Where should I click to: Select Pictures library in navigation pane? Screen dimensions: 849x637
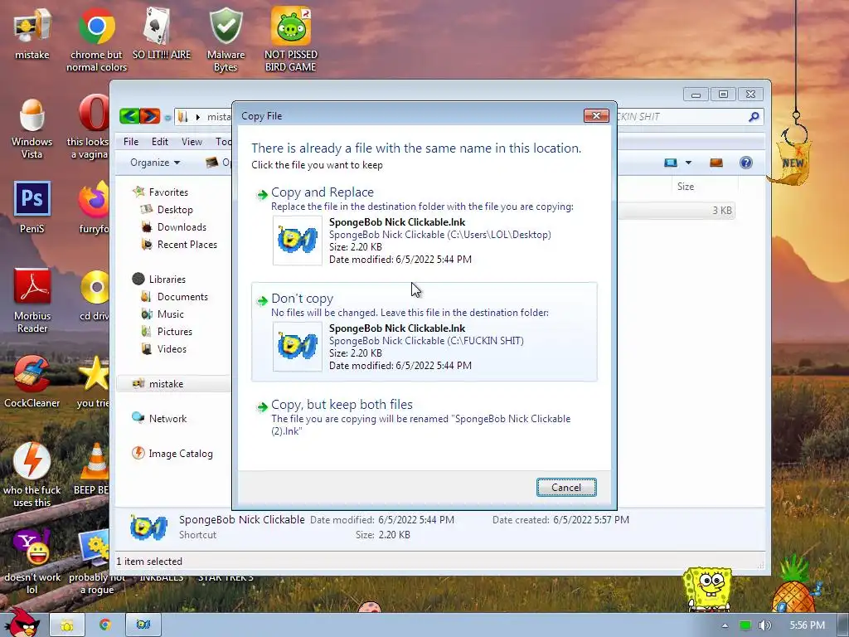point(174,332)
